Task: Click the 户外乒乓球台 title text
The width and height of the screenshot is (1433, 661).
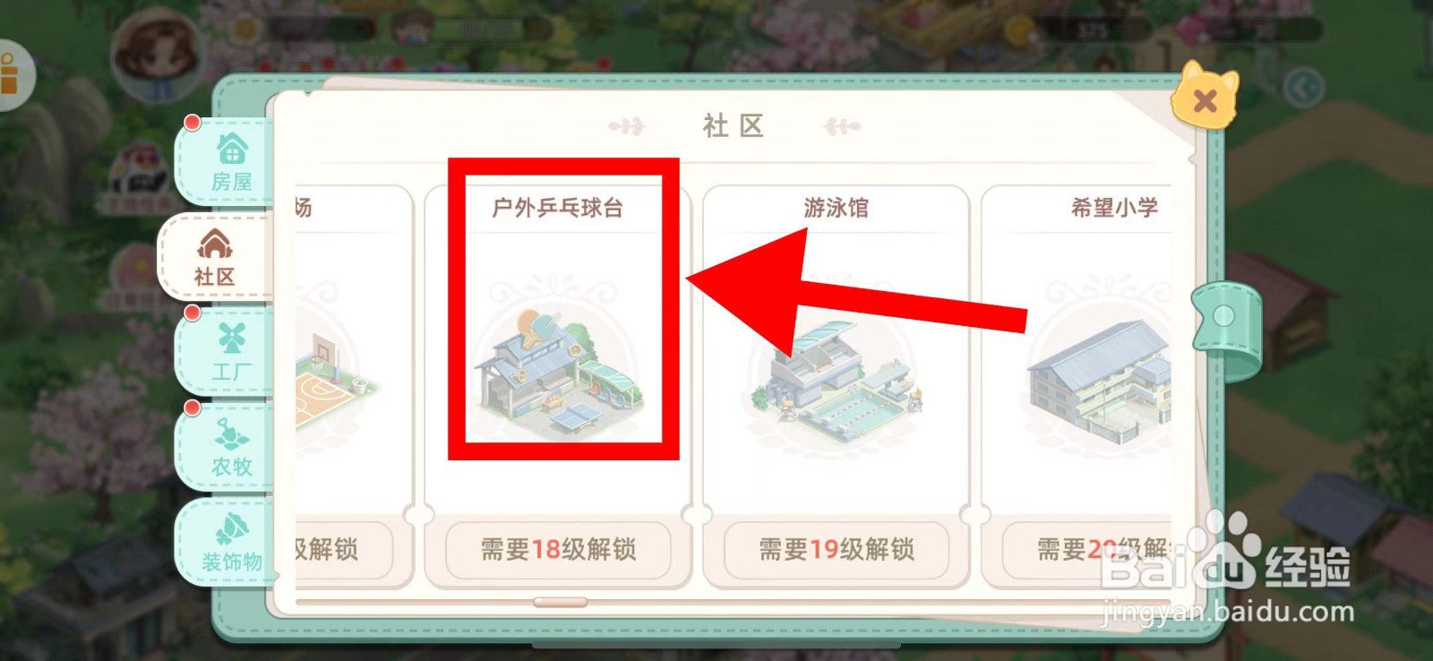Action: 557,208
